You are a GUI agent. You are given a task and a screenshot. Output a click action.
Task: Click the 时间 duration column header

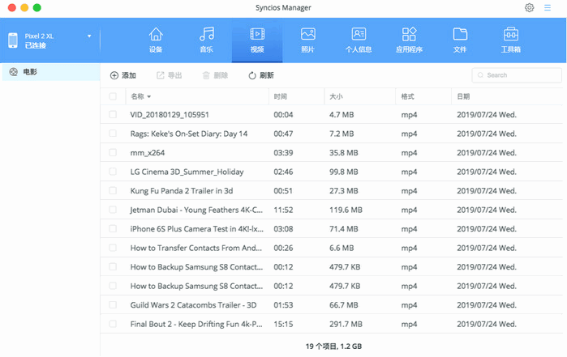coord(297,96)
